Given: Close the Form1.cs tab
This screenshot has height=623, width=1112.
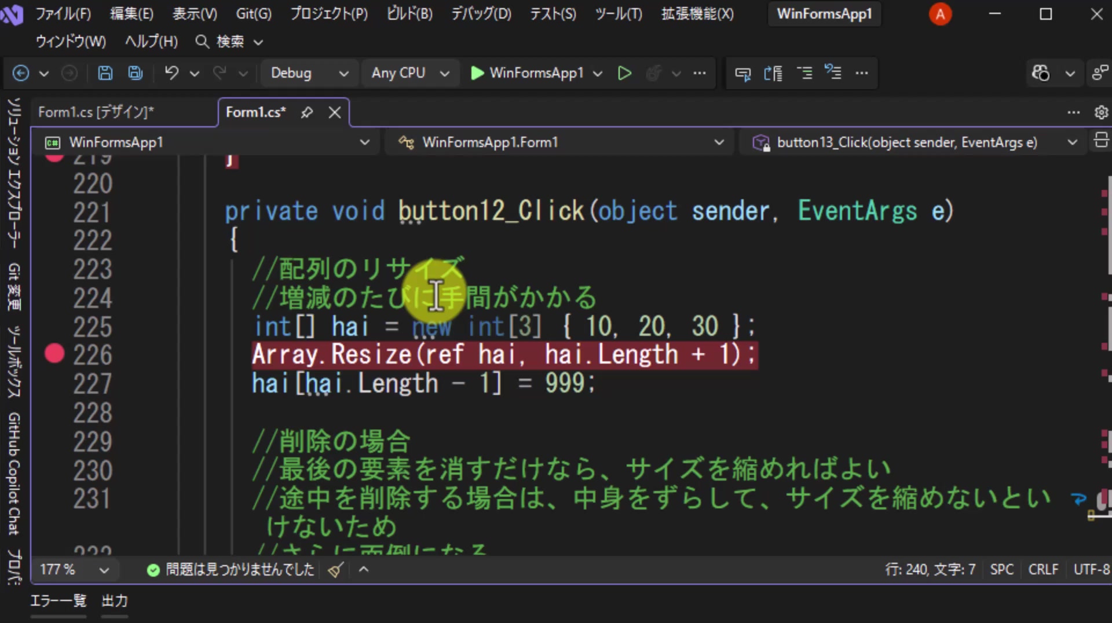Looking at the screenshot, I should [335, 112].
